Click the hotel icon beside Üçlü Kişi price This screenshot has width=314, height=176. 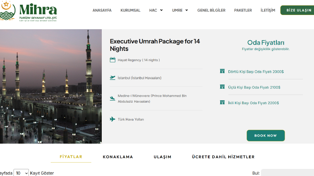(222, 87)
